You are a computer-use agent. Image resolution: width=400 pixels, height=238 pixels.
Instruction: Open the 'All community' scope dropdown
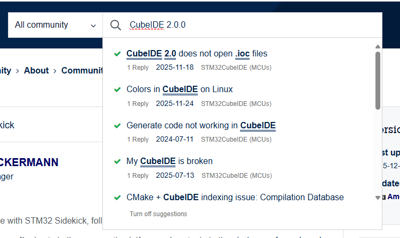[55, 25]
